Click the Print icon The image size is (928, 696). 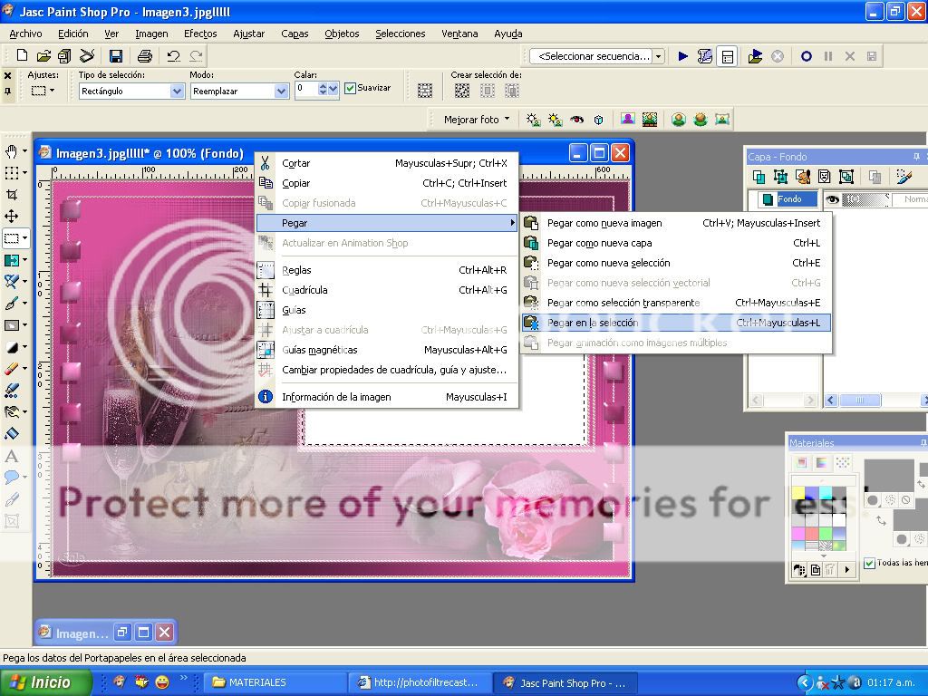tap(144, 56)
